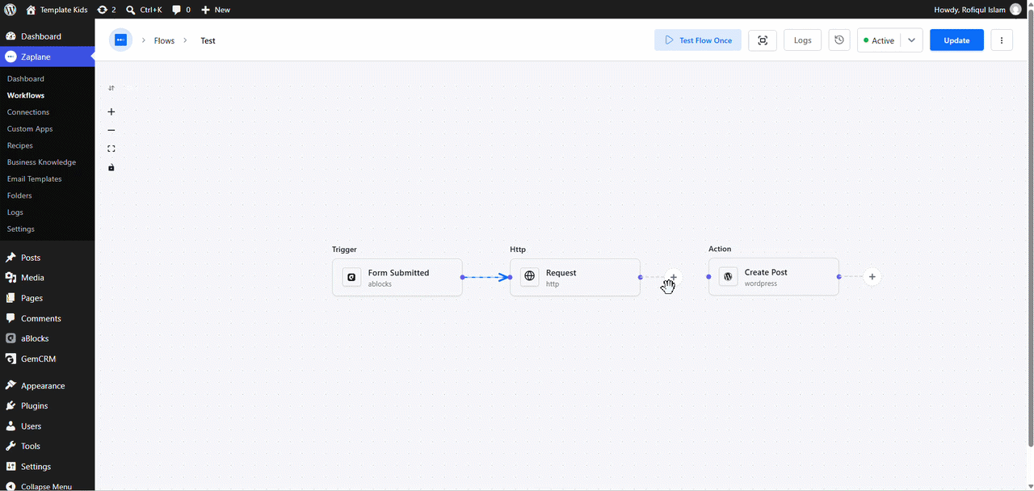The image size is (1034, 491).
Task: Select the Form Submitted trigger node
Action: coord(397,277)
